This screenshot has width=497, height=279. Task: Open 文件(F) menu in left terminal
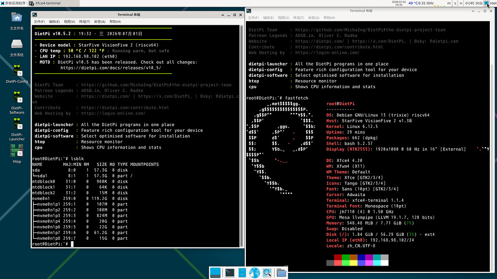[x=39, y=22]
